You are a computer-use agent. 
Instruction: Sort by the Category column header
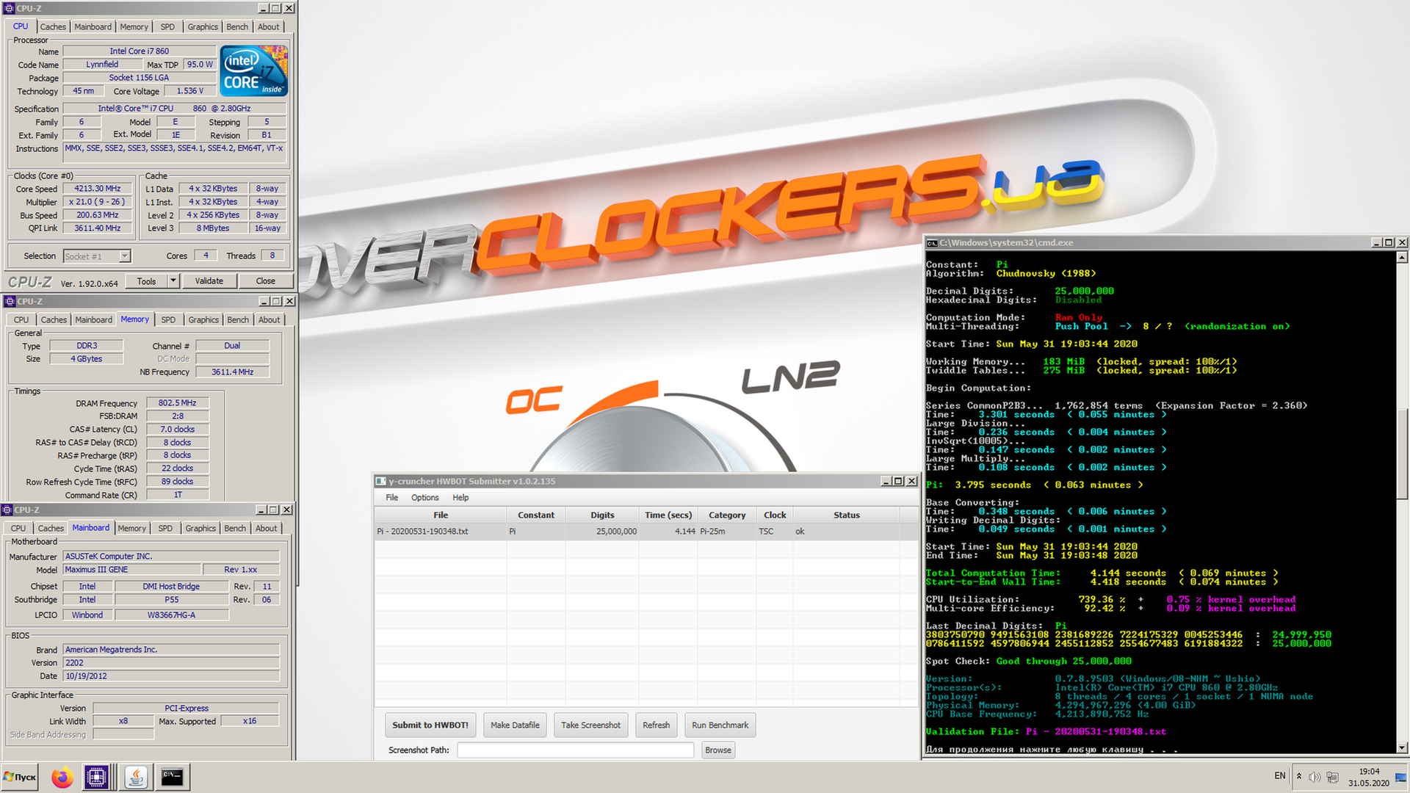coord(727,515)
